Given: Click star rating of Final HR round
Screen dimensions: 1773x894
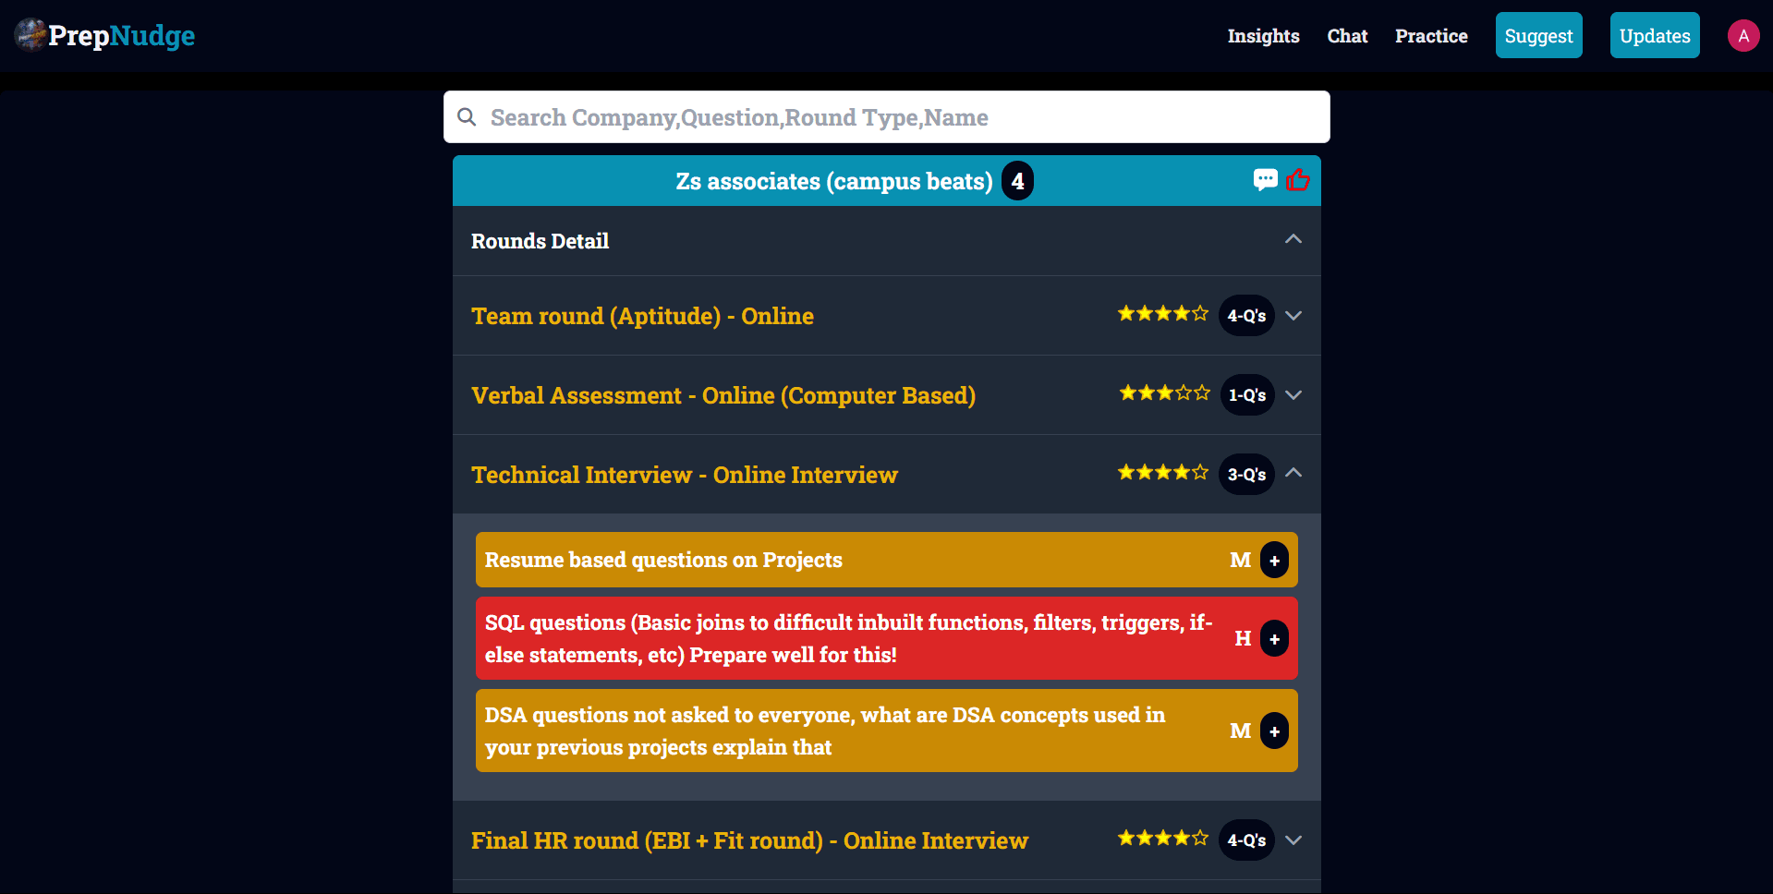Looking at the screenshot, I should [1163, 838].
